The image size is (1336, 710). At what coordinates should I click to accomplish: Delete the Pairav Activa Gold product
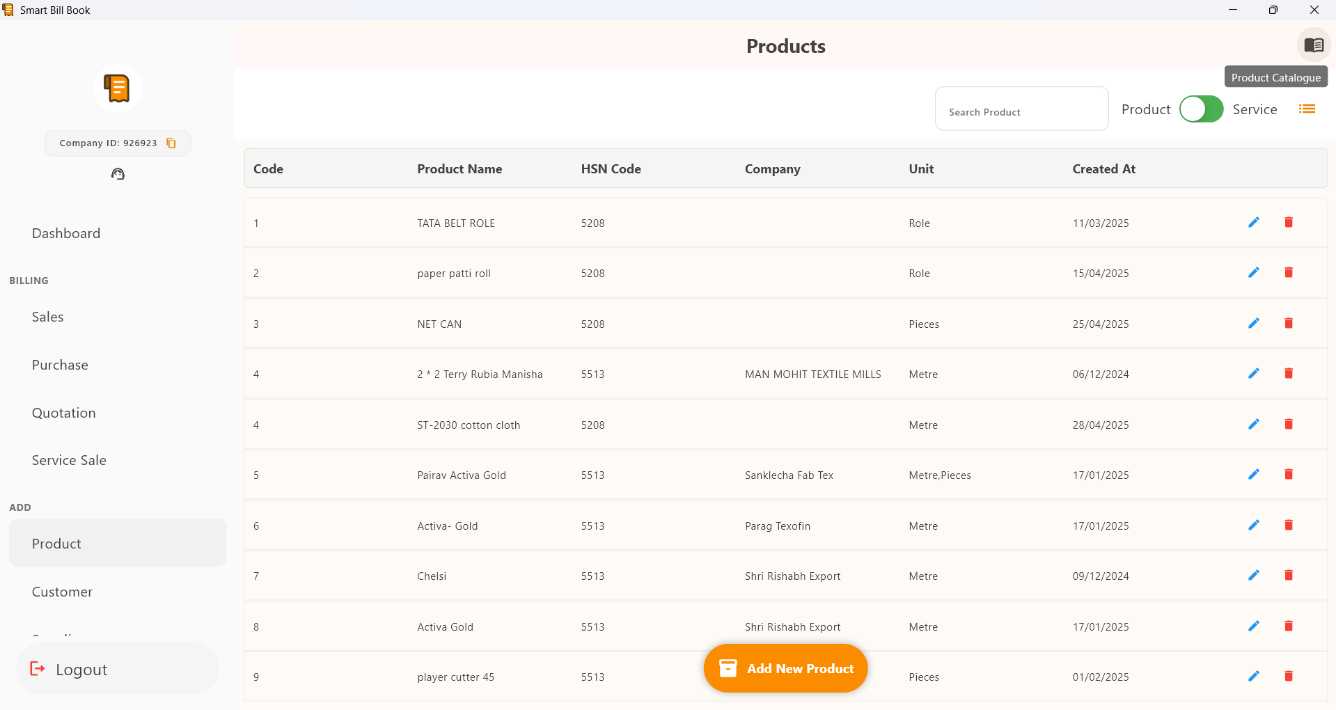click(1288, 475)
